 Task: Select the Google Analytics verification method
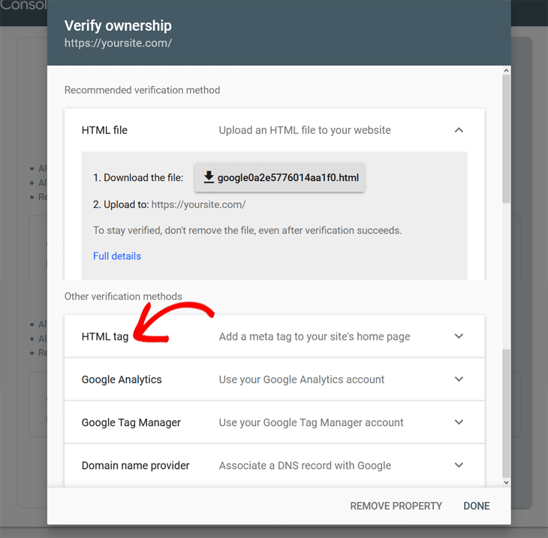point(122,379)
